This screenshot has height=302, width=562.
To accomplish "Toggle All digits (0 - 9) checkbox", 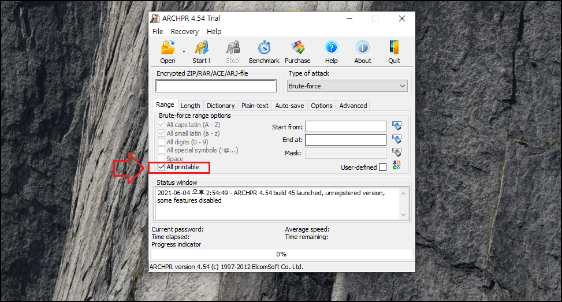I will pyautogui.click(x=162, y=142).
